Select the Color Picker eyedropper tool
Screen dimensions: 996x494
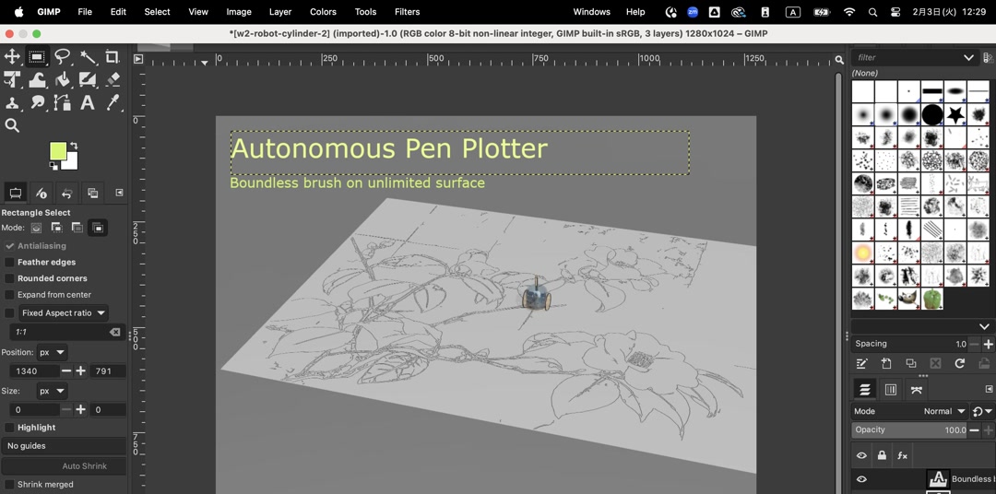click(x=113, y=102)
